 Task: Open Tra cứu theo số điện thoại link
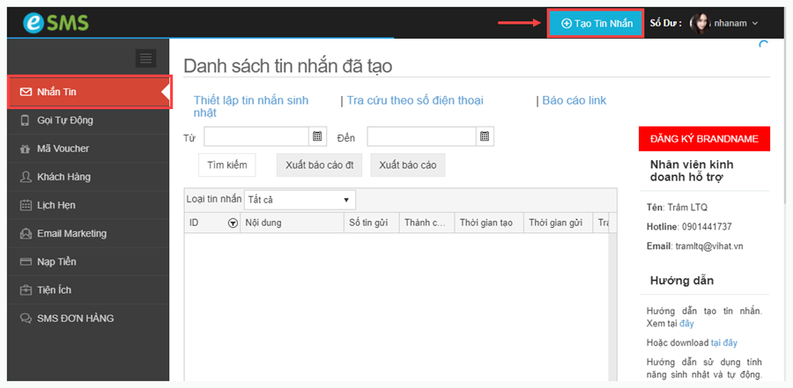[x=415, y=100]
